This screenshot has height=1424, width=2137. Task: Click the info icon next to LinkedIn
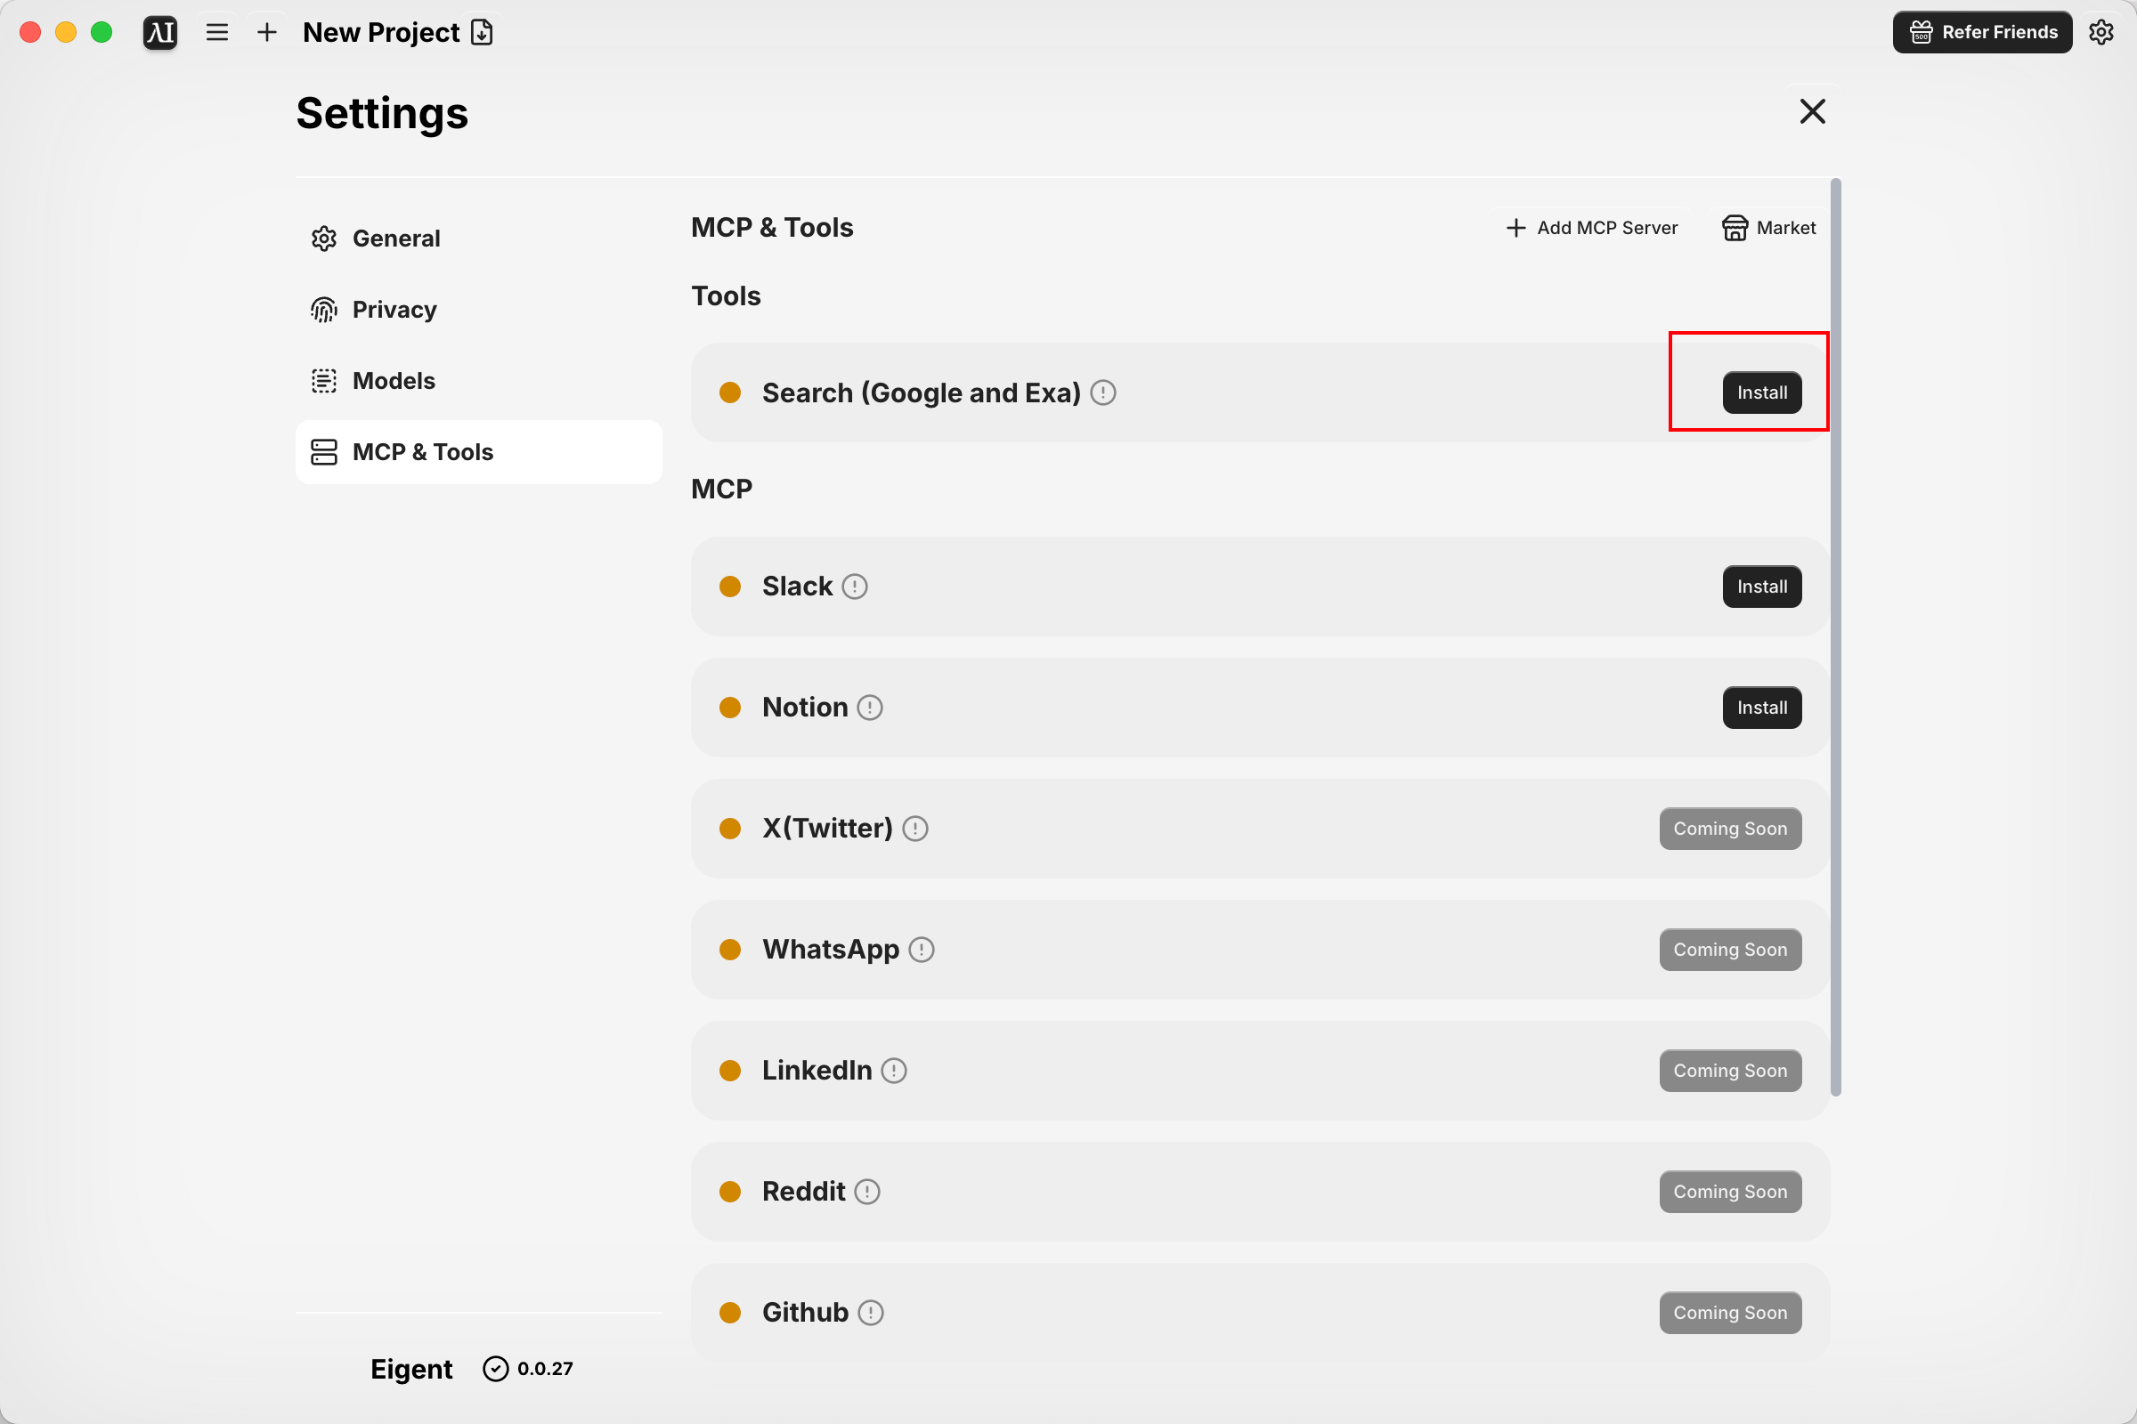point(894,1071)
